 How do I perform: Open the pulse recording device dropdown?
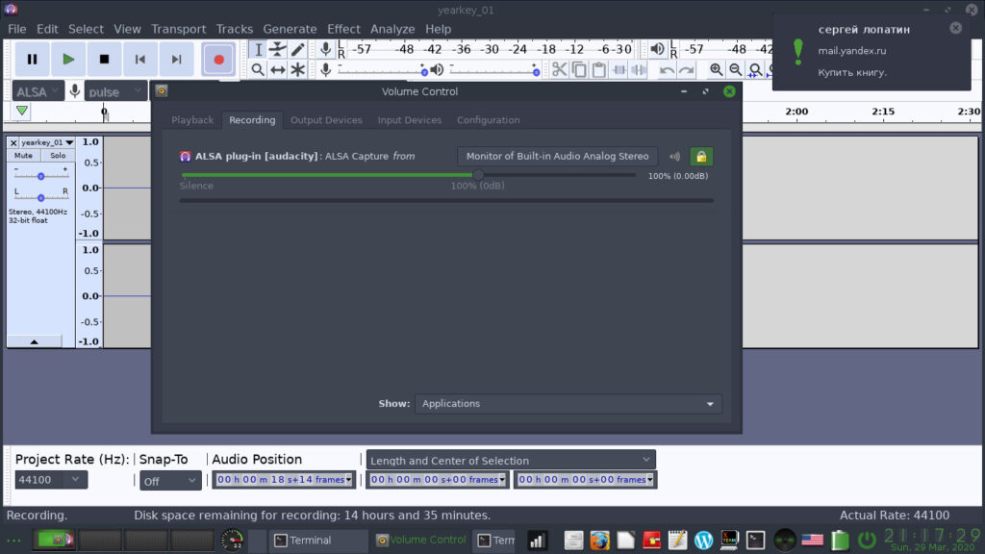click(115, 91)
